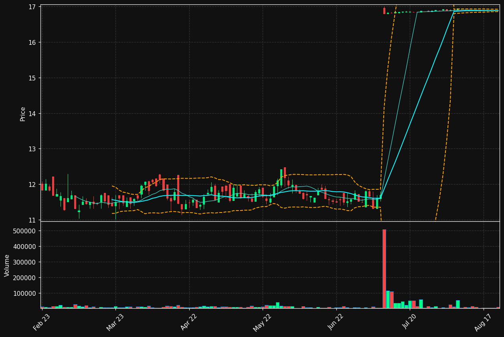The height and width of the screenshot is (337, 504).
Task: Click the price tick value 16
Action: coord(32,42)
